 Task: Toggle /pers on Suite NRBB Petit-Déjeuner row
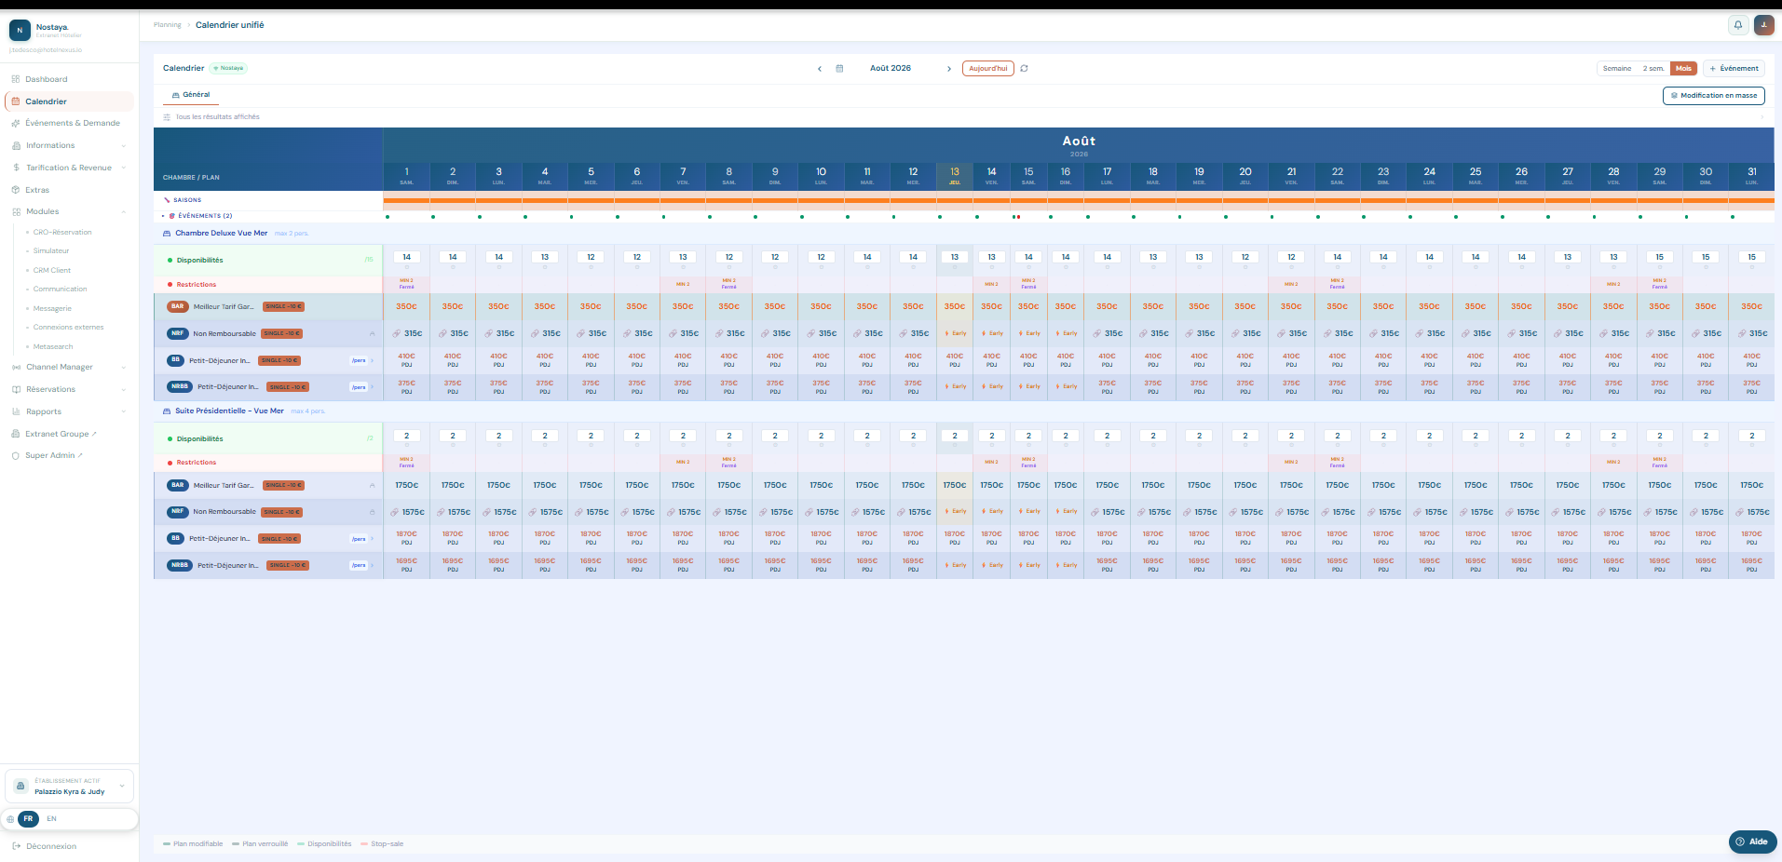coord(359,565)
